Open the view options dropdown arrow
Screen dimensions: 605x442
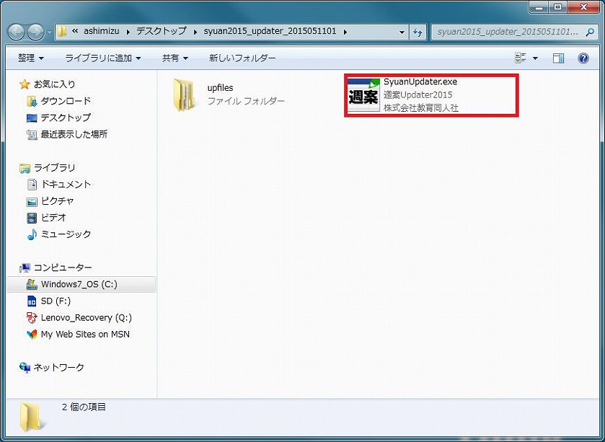(x=535, y=58)
